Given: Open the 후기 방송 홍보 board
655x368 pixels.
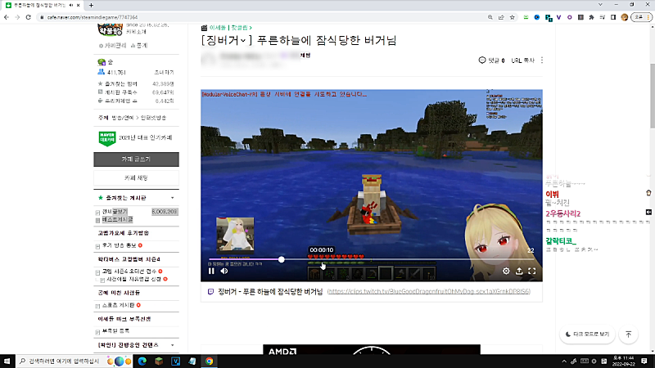Looking at the screenshot, I should [x=119, y=245].
